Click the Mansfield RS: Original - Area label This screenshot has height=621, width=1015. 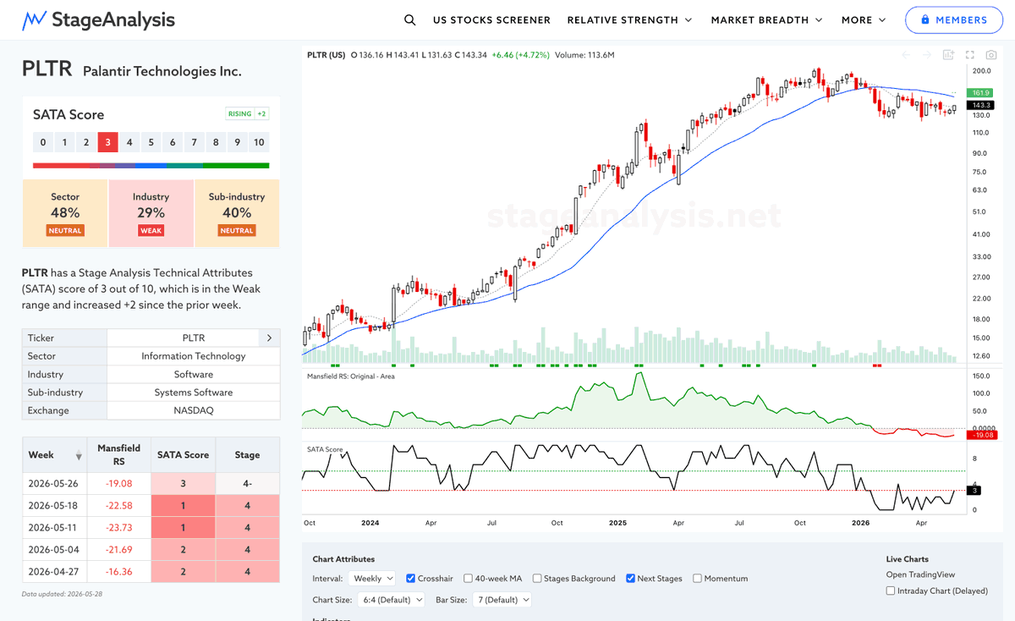pyautogui.click(x=350, y=376)
